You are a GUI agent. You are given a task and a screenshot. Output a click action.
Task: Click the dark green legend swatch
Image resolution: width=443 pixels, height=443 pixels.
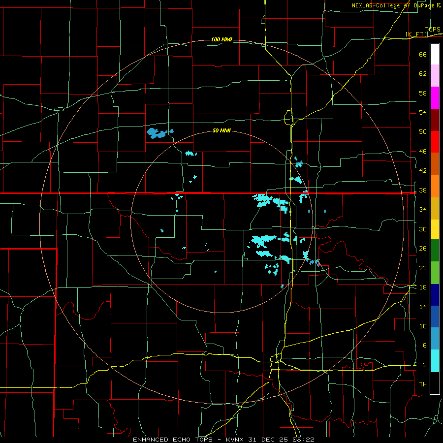(x=435, y=251)
